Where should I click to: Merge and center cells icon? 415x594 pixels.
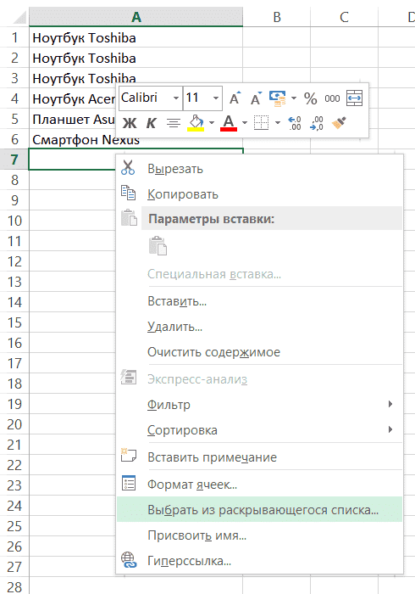click(x=354, y=98)
